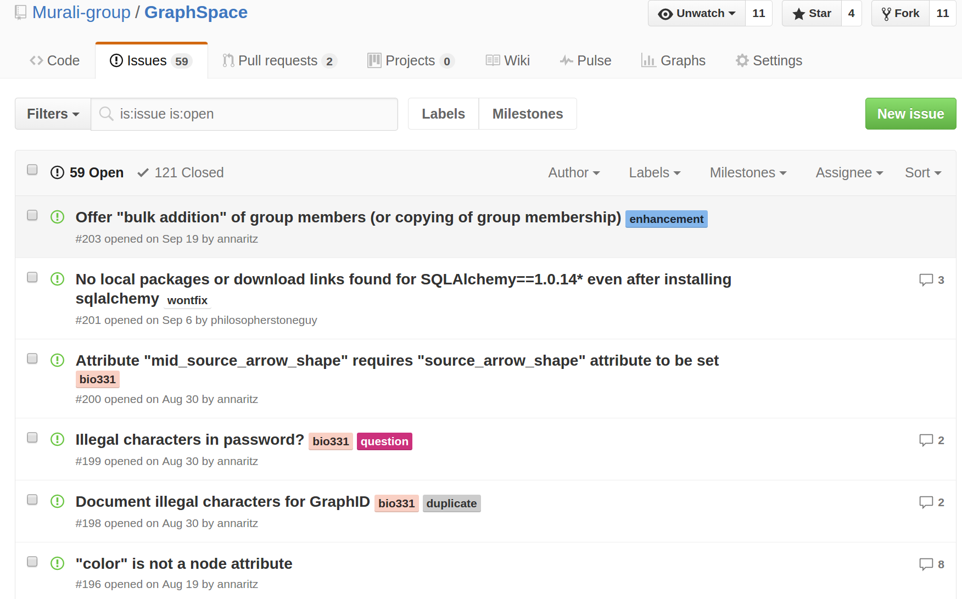The image size is (962, 599).
Task: Click the bio331 label on issue #199
Action: coord(331,441)
